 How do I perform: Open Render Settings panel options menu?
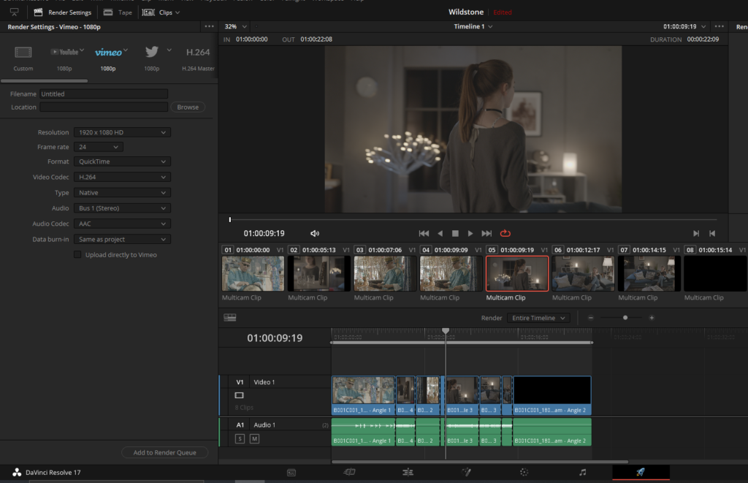tap(209, 27)
